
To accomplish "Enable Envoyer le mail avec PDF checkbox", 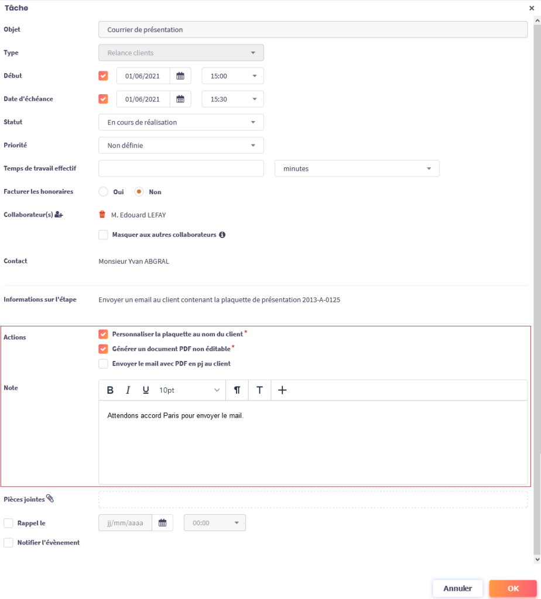I will [104, 364].
